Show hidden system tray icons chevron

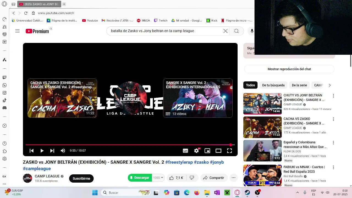tap(297, 193)
